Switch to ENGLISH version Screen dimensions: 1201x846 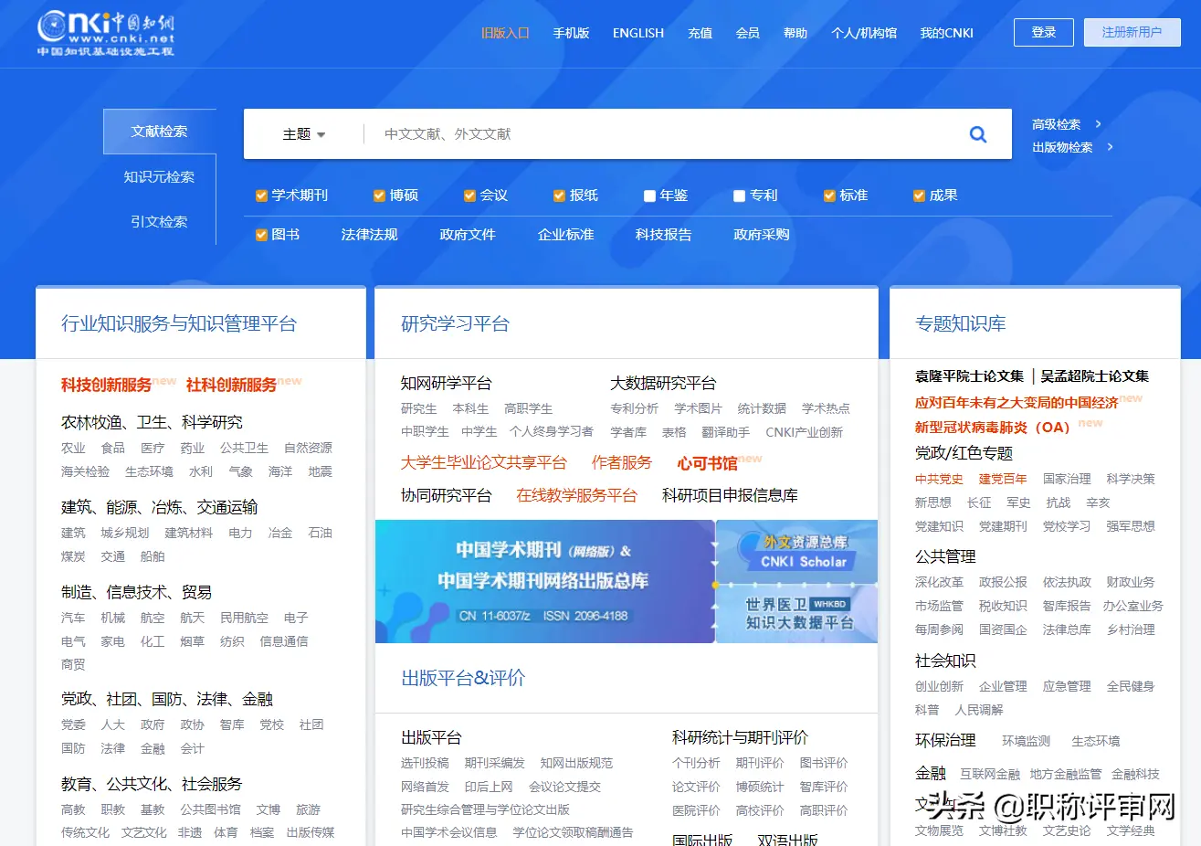(x=638, y=33)
